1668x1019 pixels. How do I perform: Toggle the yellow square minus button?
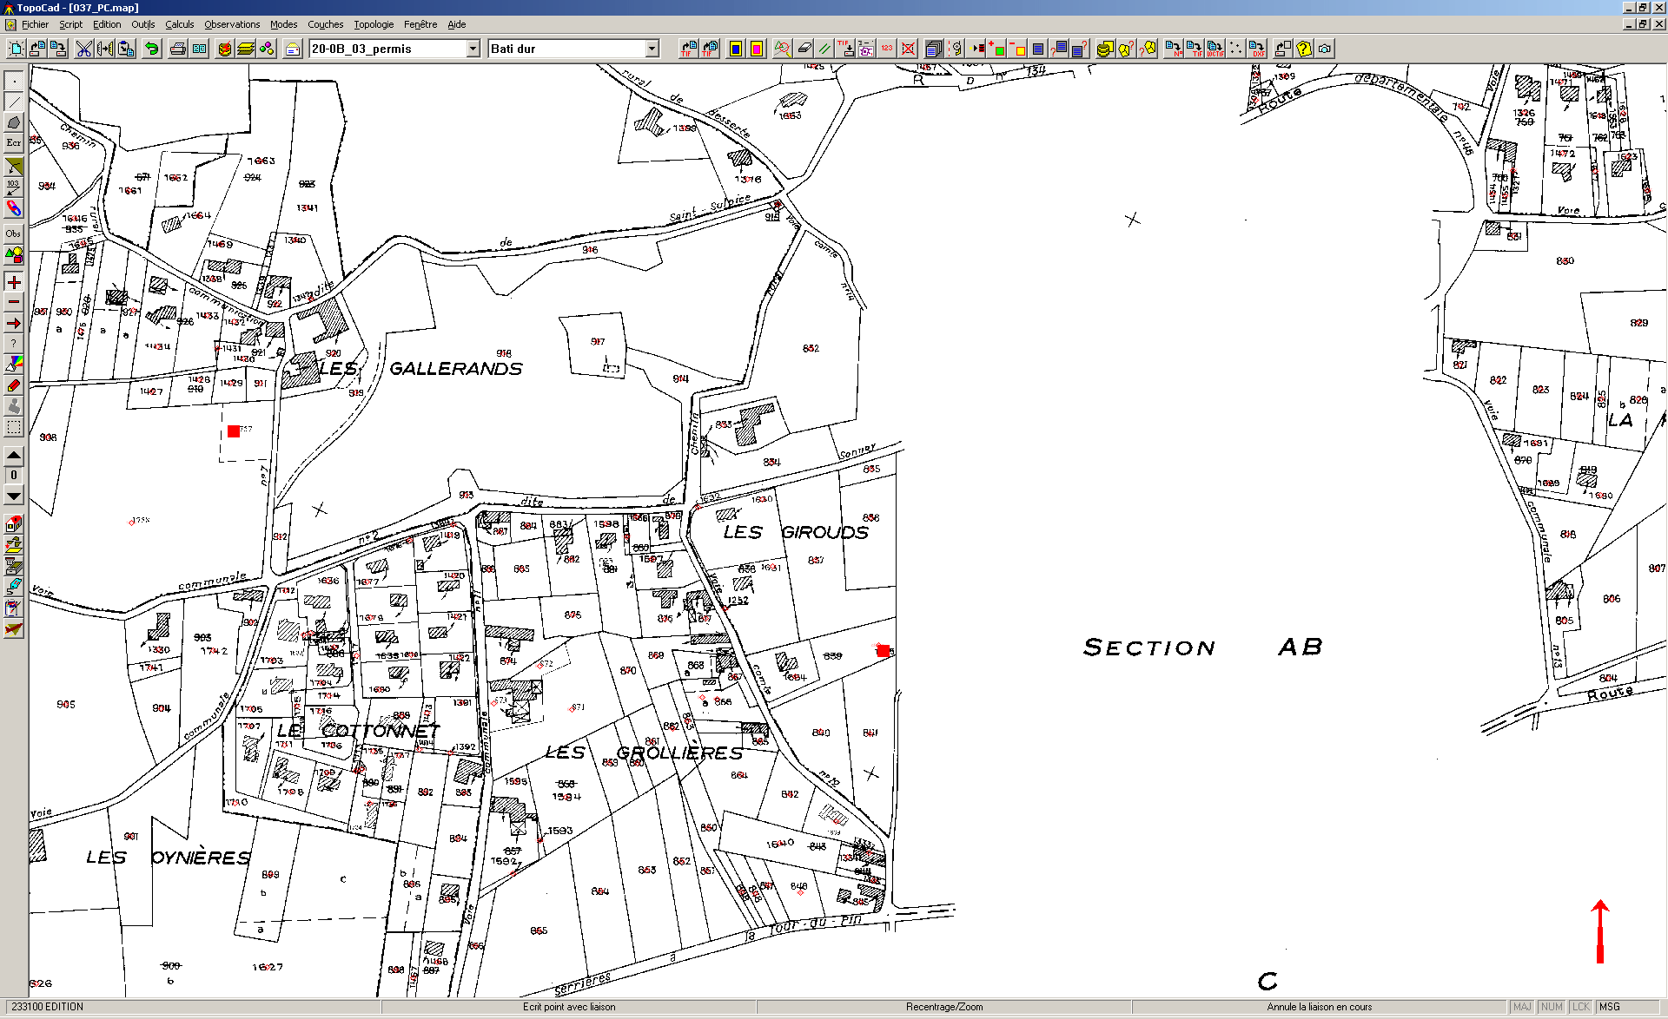(1017, 49)
